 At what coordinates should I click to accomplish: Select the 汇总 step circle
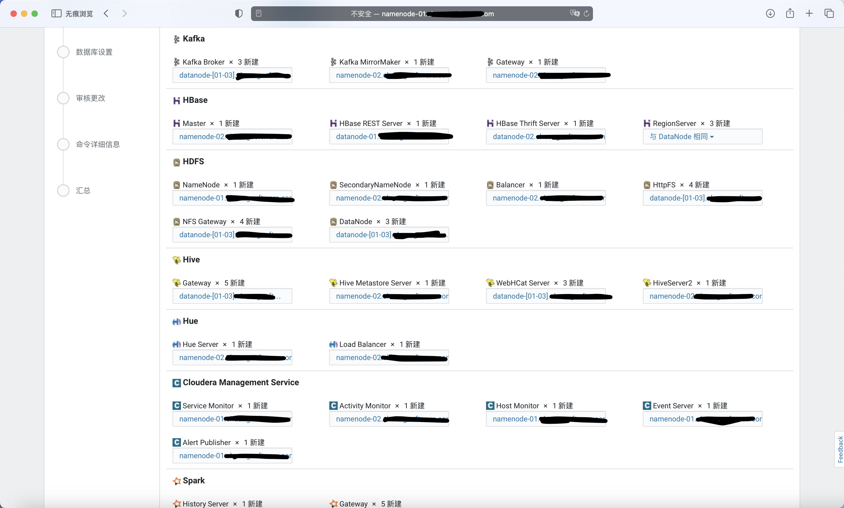pos(63,190)
